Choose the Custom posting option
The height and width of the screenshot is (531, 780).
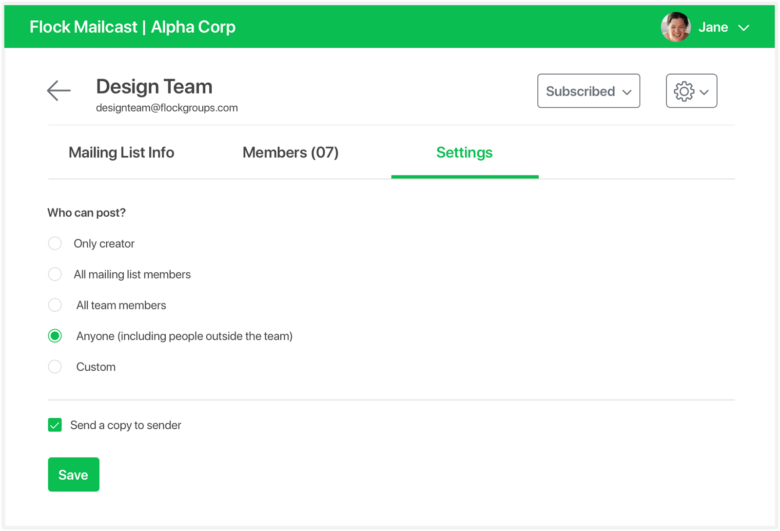click(55, 367)
